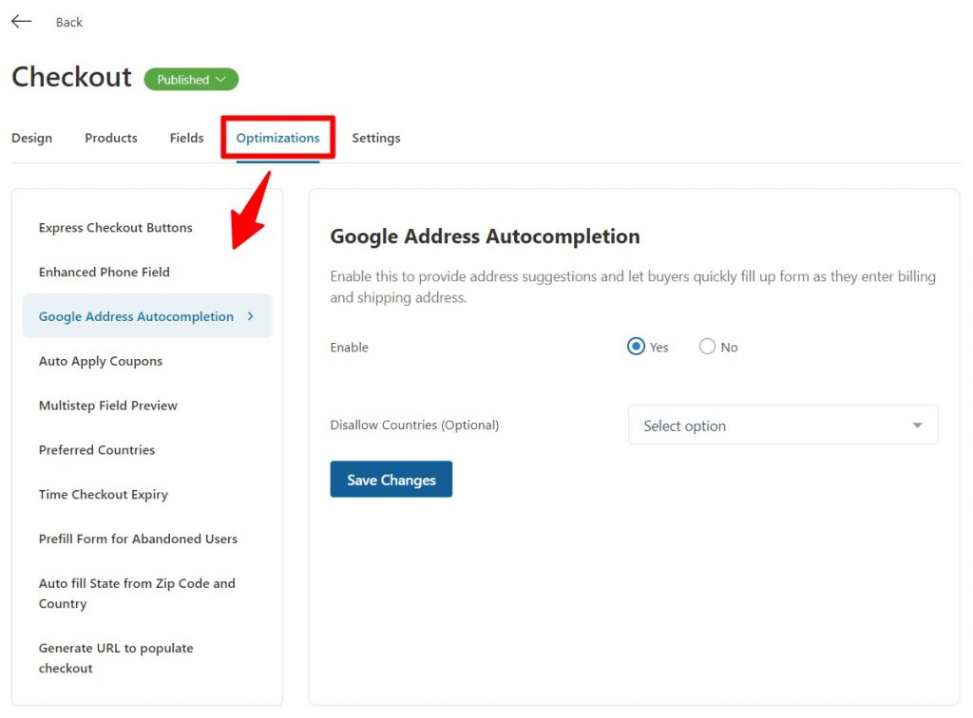Open the Published status dropdown

click(191, 80)
